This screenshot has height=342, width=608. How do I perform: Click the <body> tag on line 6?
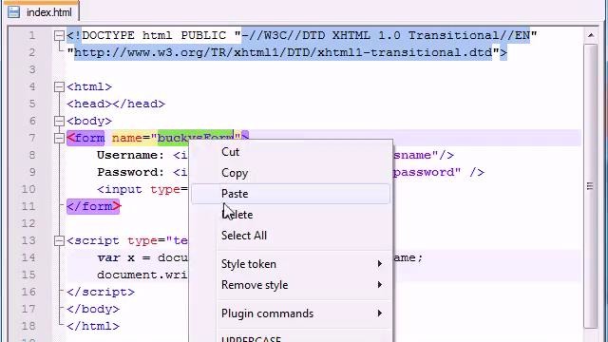89,121
